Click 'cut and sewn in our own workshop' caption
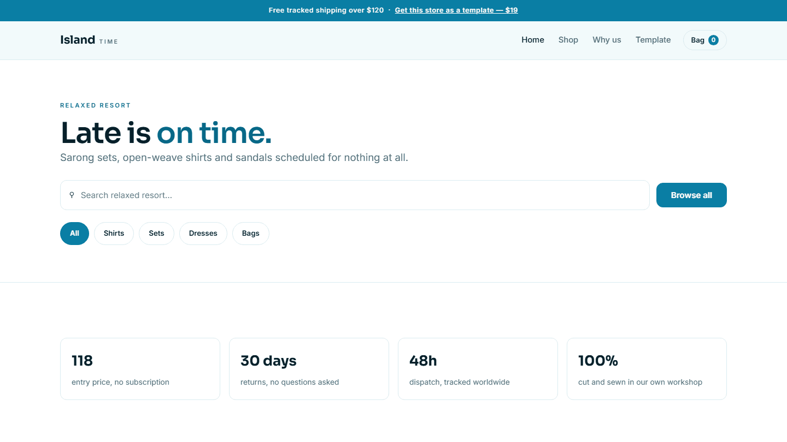 (640, 382)
